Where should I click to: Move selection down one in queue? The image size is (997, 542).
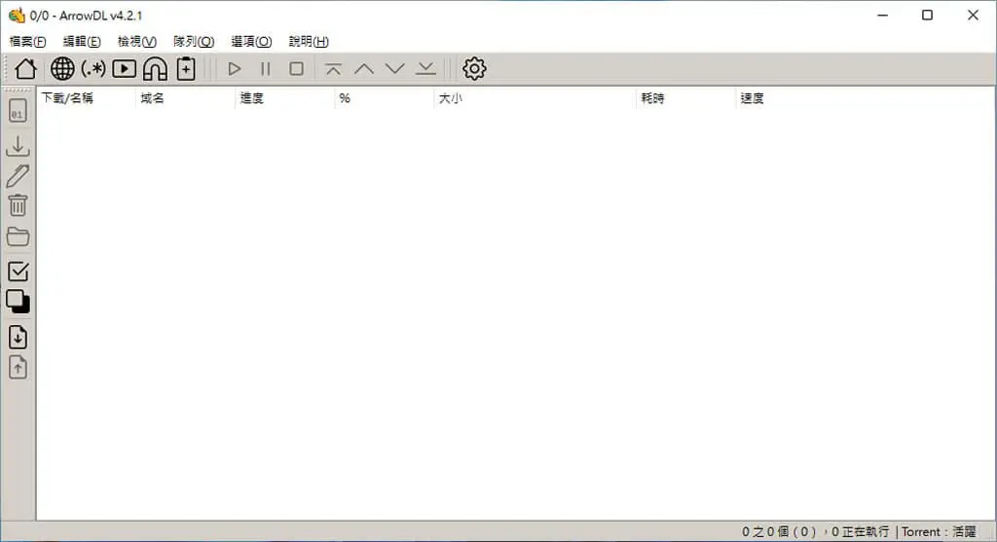click(x=395, y=69)
